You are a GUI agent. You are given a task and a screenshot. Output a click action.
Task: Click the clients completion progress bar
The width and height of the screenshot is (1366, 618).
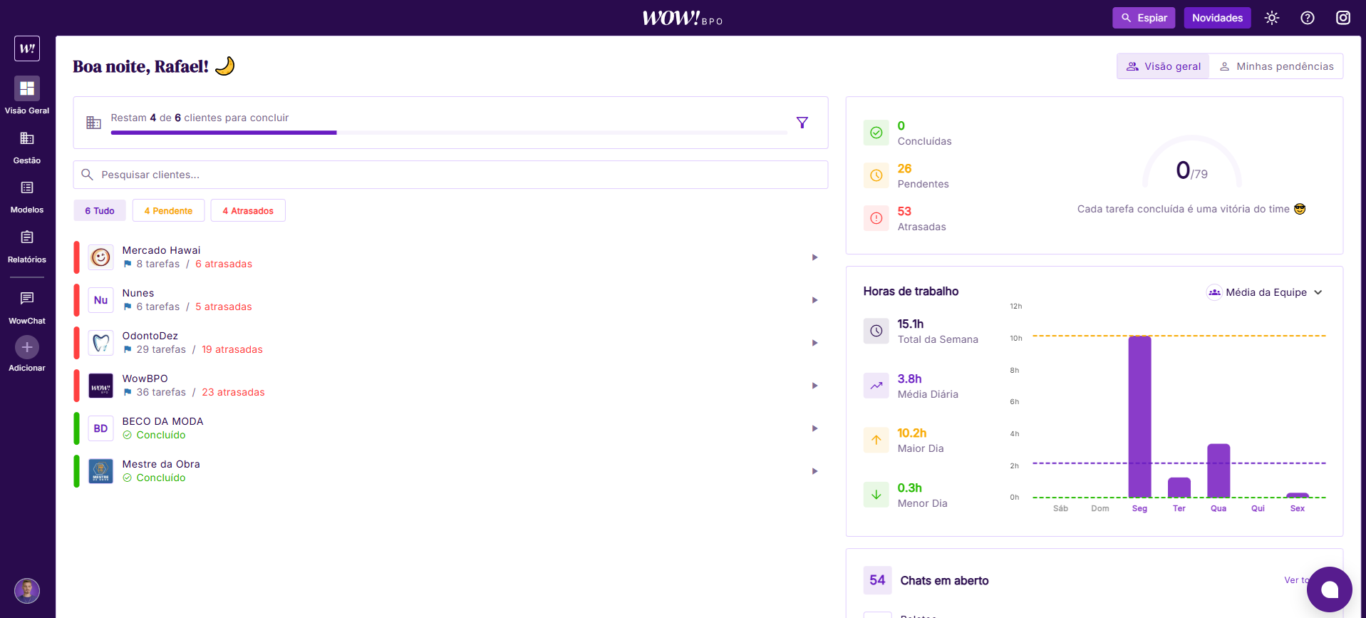click(449, 133)
